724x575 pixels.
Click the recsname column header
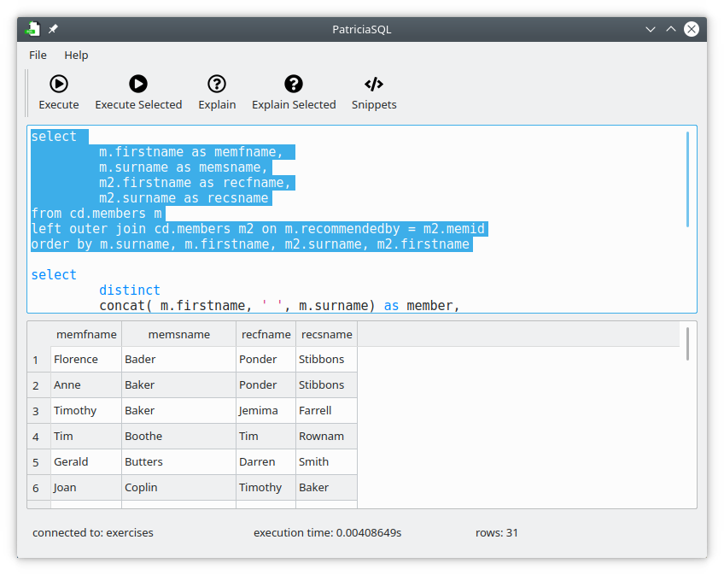click(x=326, y=334)
